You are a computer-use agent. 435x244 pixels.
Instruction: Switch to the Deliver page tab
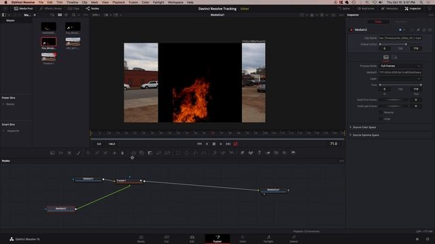294,239
